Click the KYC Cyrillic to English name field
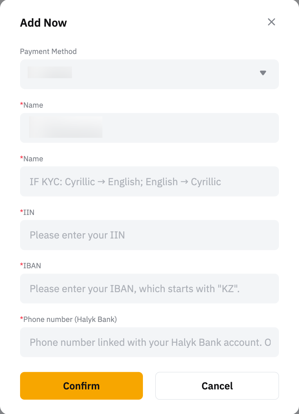The image size is (299, 414). tap(149, 181)
